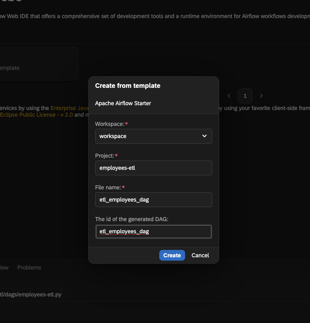310x323 pixels.
Task: Select the generated DAG id text field
Action: pyautogui.click(x=153, y=231)
